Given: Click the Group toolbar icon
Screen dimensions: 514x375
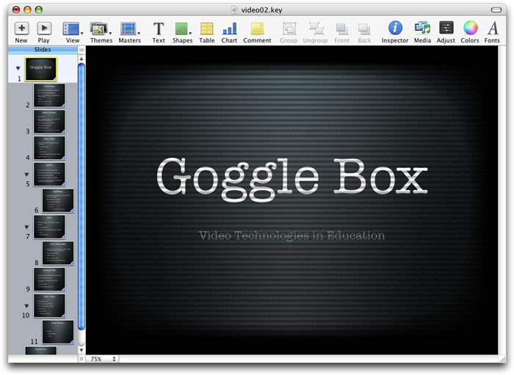Looking at the screenshot, I should tap(289, 29).
